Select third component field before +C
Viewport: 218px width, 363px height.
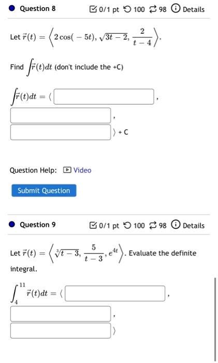(x=61, y=132)
